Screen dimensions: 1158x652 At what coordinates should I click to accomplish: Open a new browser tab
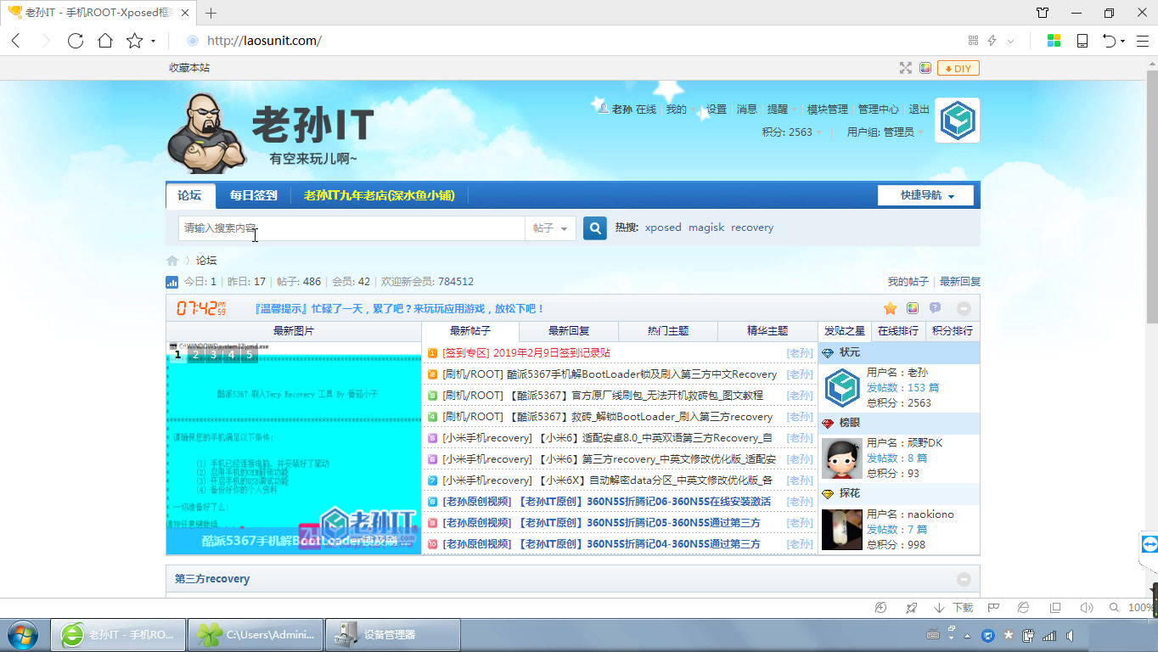[x=211, y=13]
